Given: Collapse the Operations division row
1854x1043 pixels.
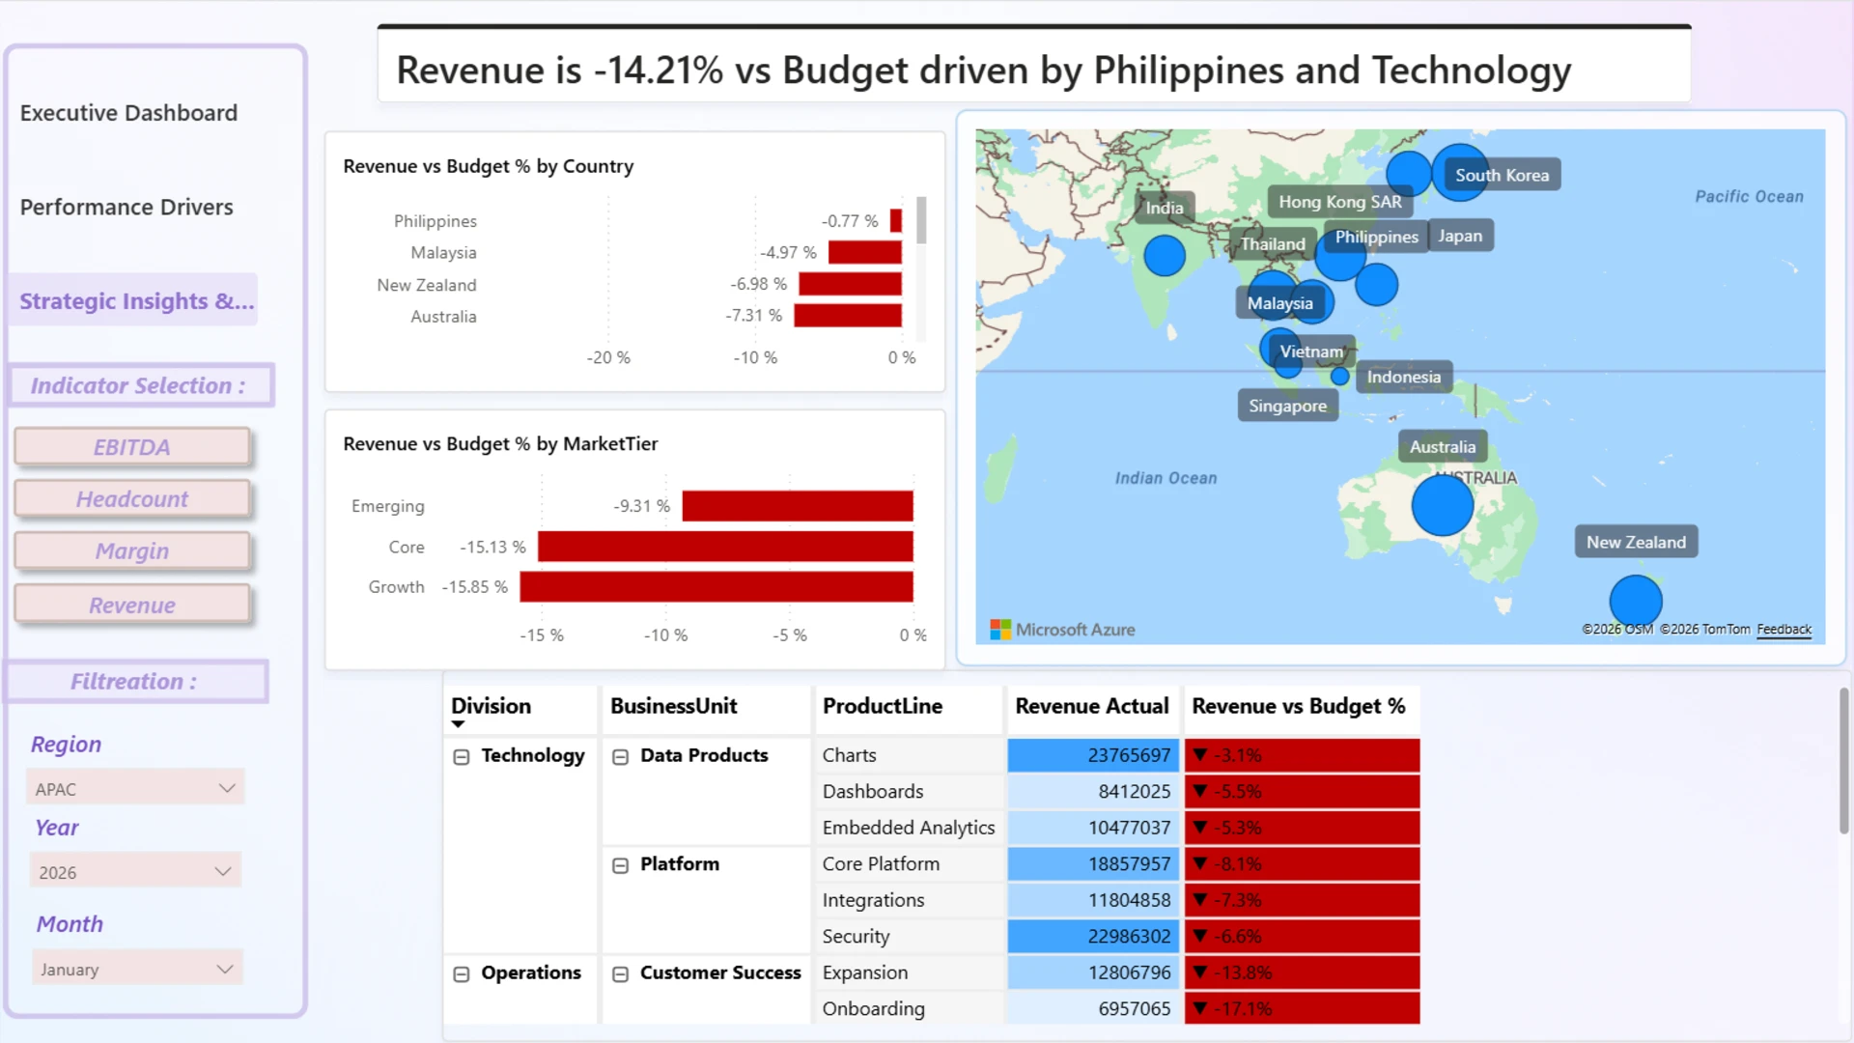Looking at the screenshot, I should (462, 974).
